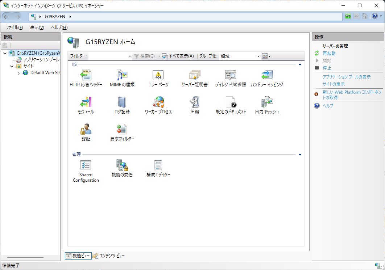Click 新しい Web Platform コンポーネントの取得 link
385x270 pixels.
click(x=352, y=95)
